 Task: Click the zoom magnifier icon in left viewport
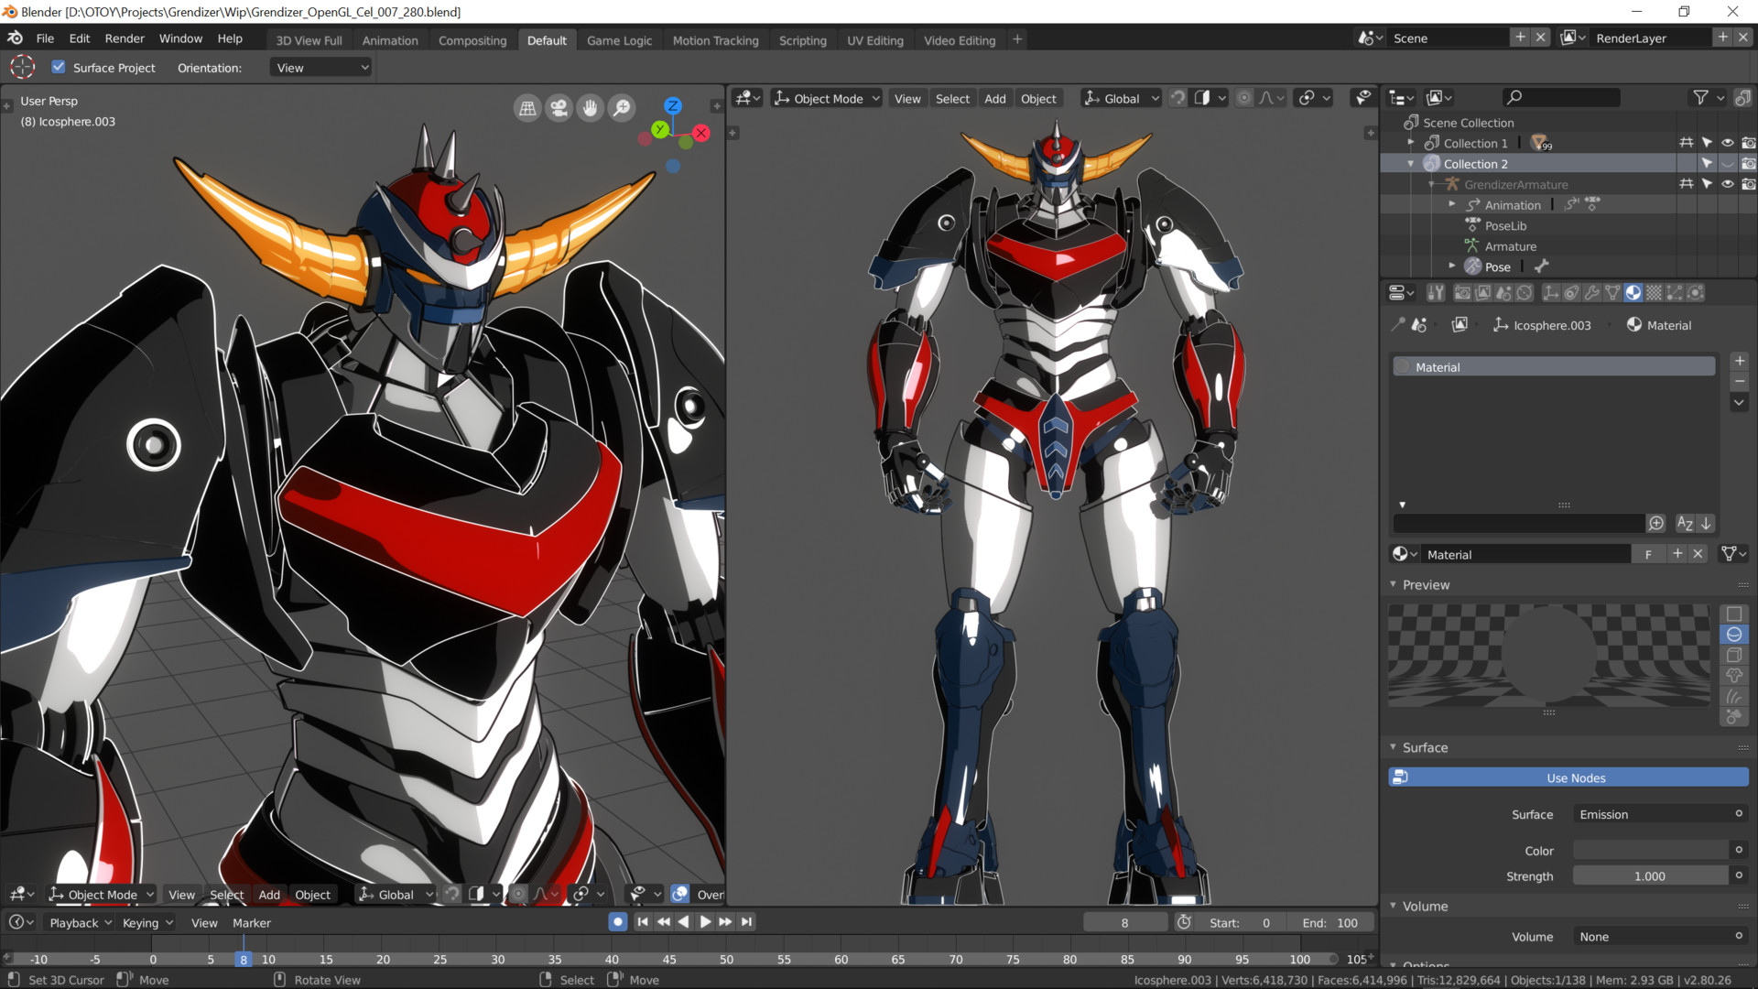(622, 108)
